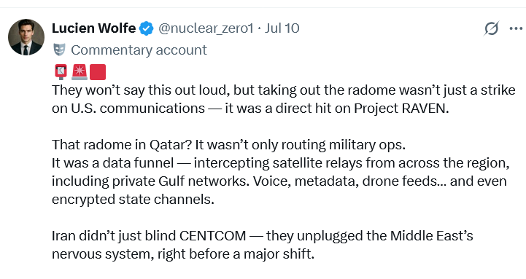Click the 'data funnel' sentence
526x279 pixels.
point(280,162)
